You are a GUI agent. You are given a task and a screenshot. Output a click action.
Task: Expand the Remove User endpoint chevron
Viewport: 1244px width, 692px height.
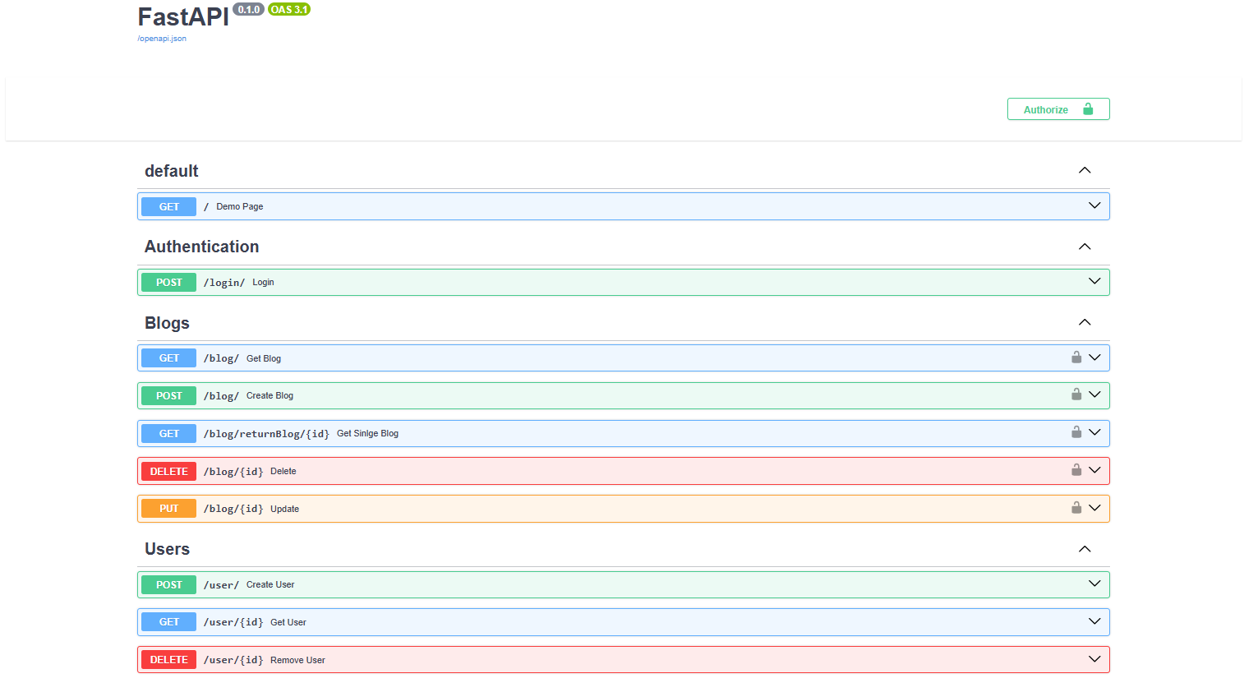point(1094,659)
